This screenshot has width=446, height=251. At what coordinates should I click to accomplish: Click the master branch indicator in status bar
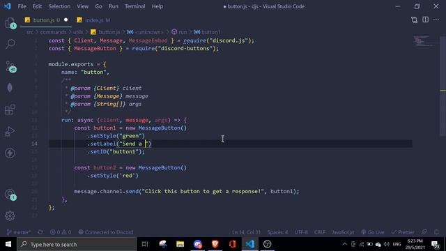click(x=19, y=232)
